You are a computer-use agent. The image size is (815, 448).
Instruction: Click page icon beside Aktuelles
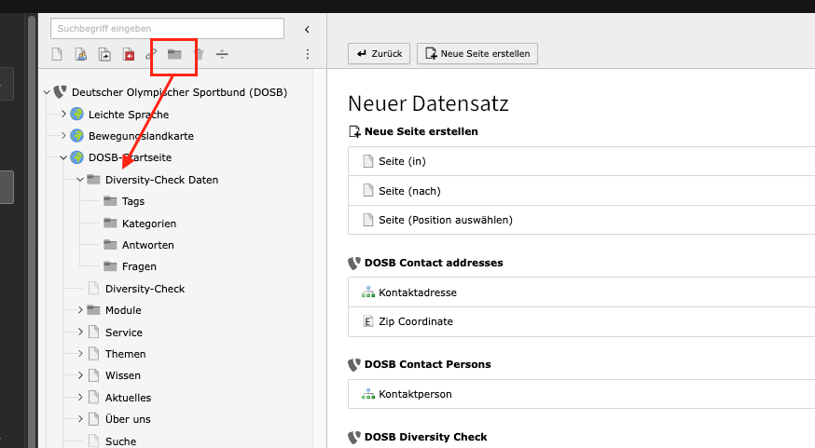(93, 397)
